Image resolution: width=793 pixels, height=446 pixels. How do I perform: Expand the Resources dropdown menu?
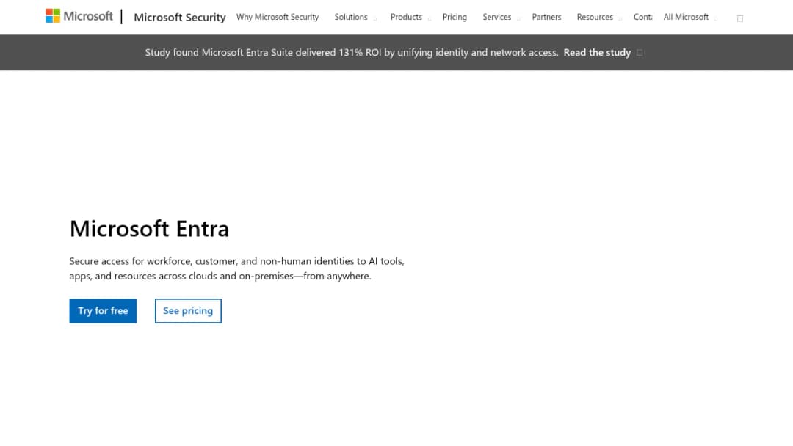pyautogui.click(x=599, y=17)
